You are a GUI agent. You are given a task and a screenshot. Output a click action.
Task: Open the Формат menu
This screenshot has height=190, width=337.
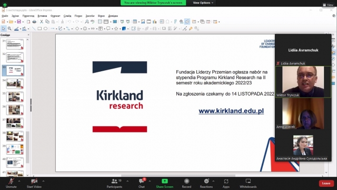click(55, 16)
